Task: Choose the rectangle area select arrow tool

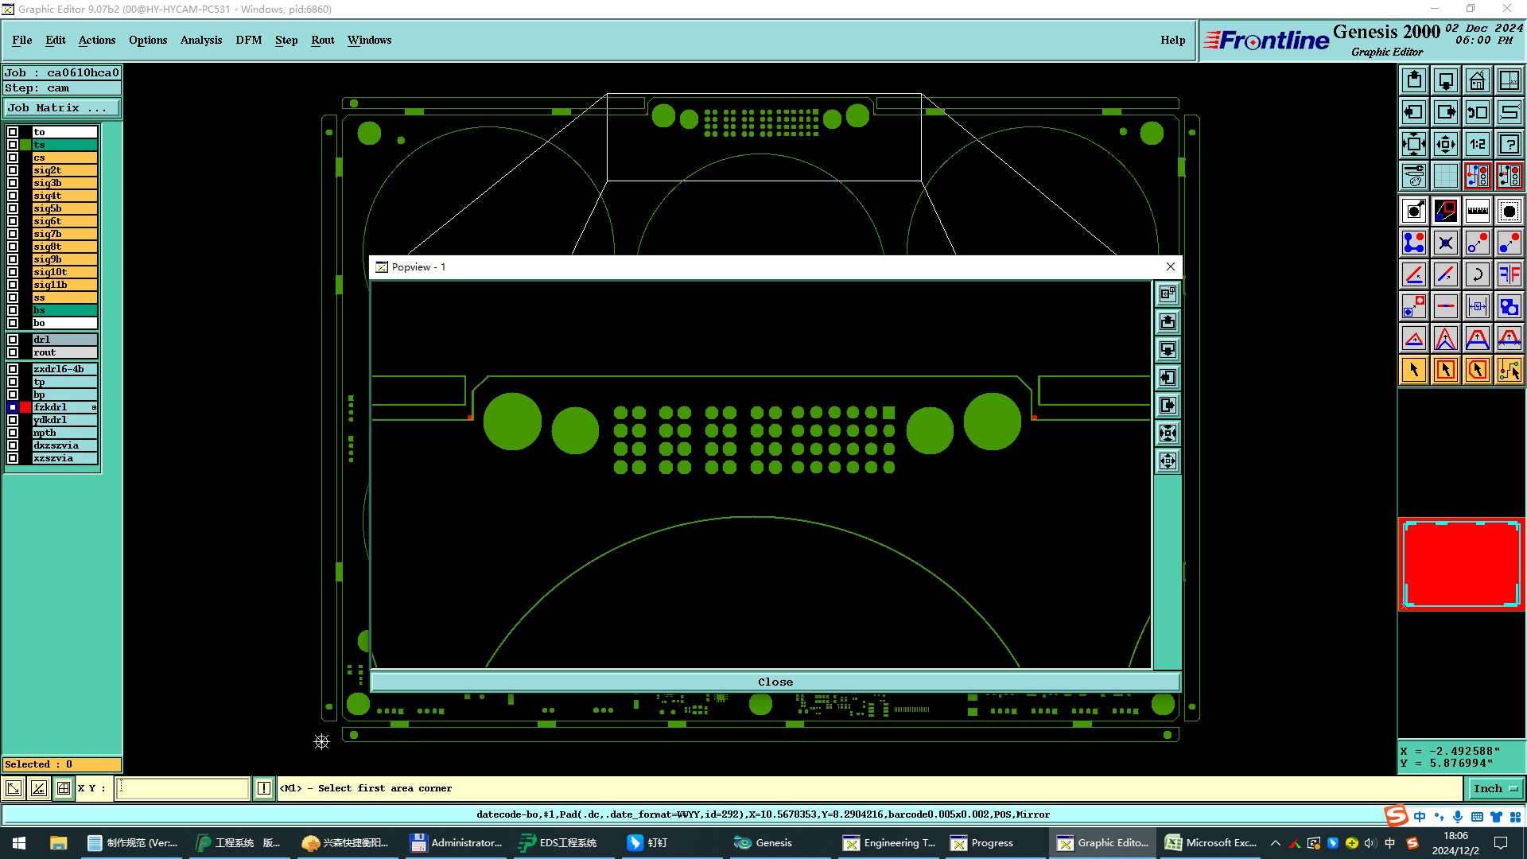Action: pos(1445,370)
